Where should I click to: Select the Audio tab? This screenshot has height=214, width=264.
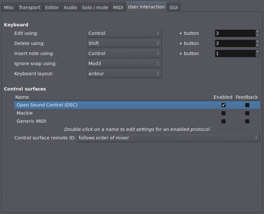point(70,7)
